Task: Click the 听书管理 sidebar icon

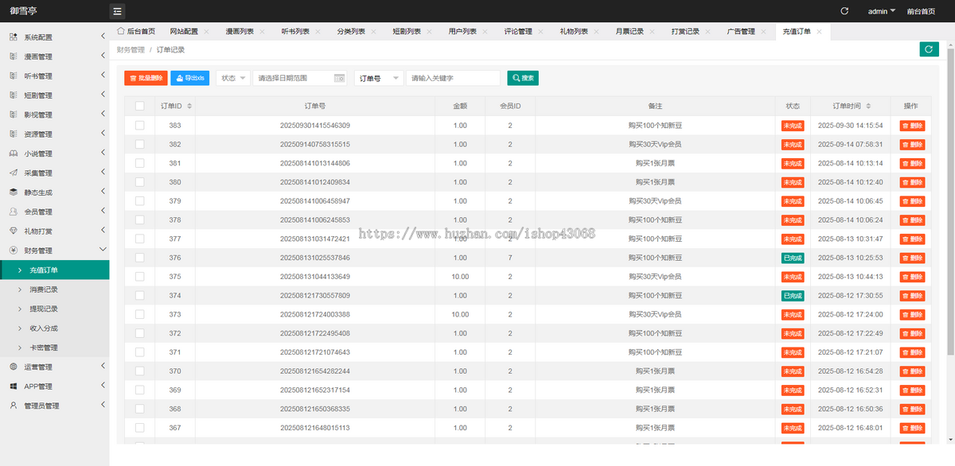Action: [14, 76]
